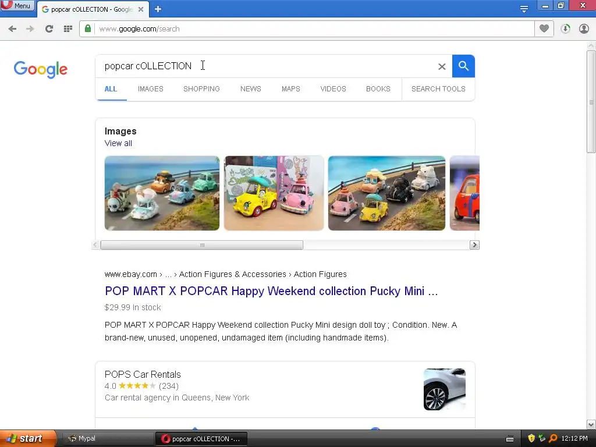This screenshot has width=596, height=447.
Task: Open the downloads icon in toolbar
Action: (565, 29)
